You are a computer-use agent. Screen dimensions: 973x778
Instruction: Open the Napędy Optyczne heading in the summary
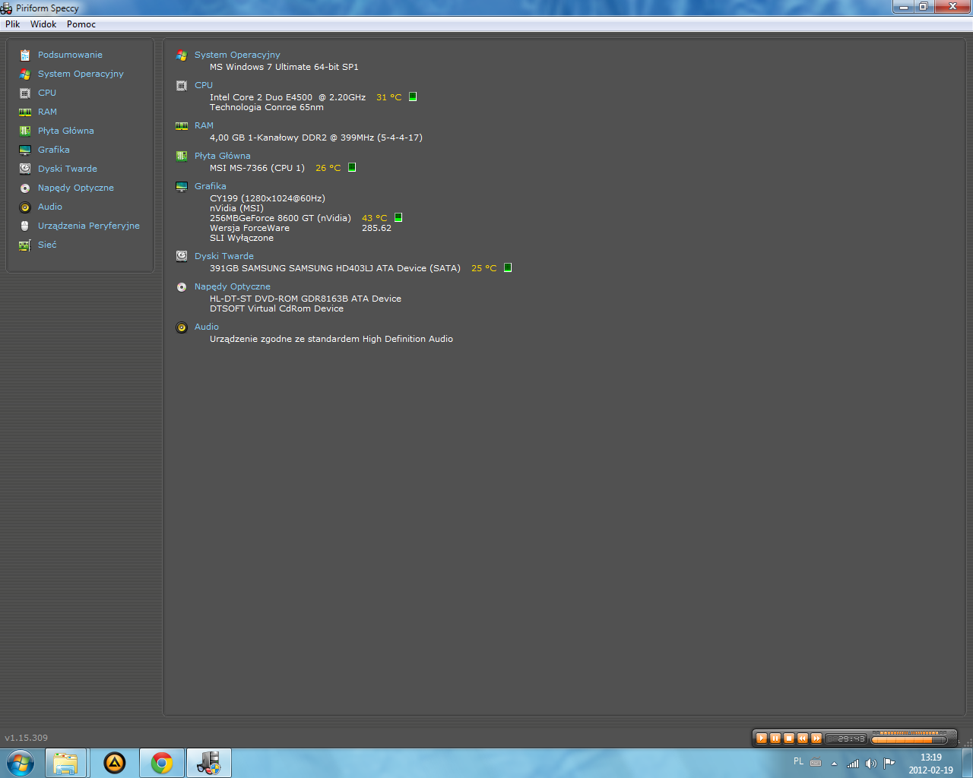233,286
